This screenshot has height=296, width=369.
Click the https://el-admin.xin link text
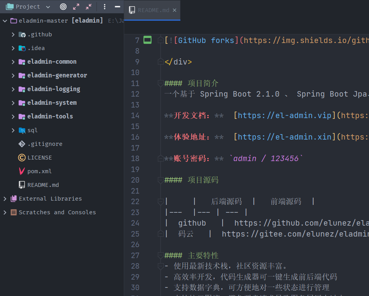point(284,137)
